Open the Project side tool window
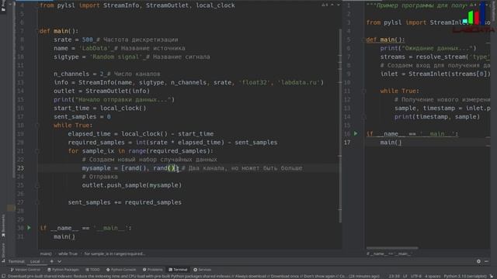The height and width of the screenshot is (279, 497). click(3, 6)
